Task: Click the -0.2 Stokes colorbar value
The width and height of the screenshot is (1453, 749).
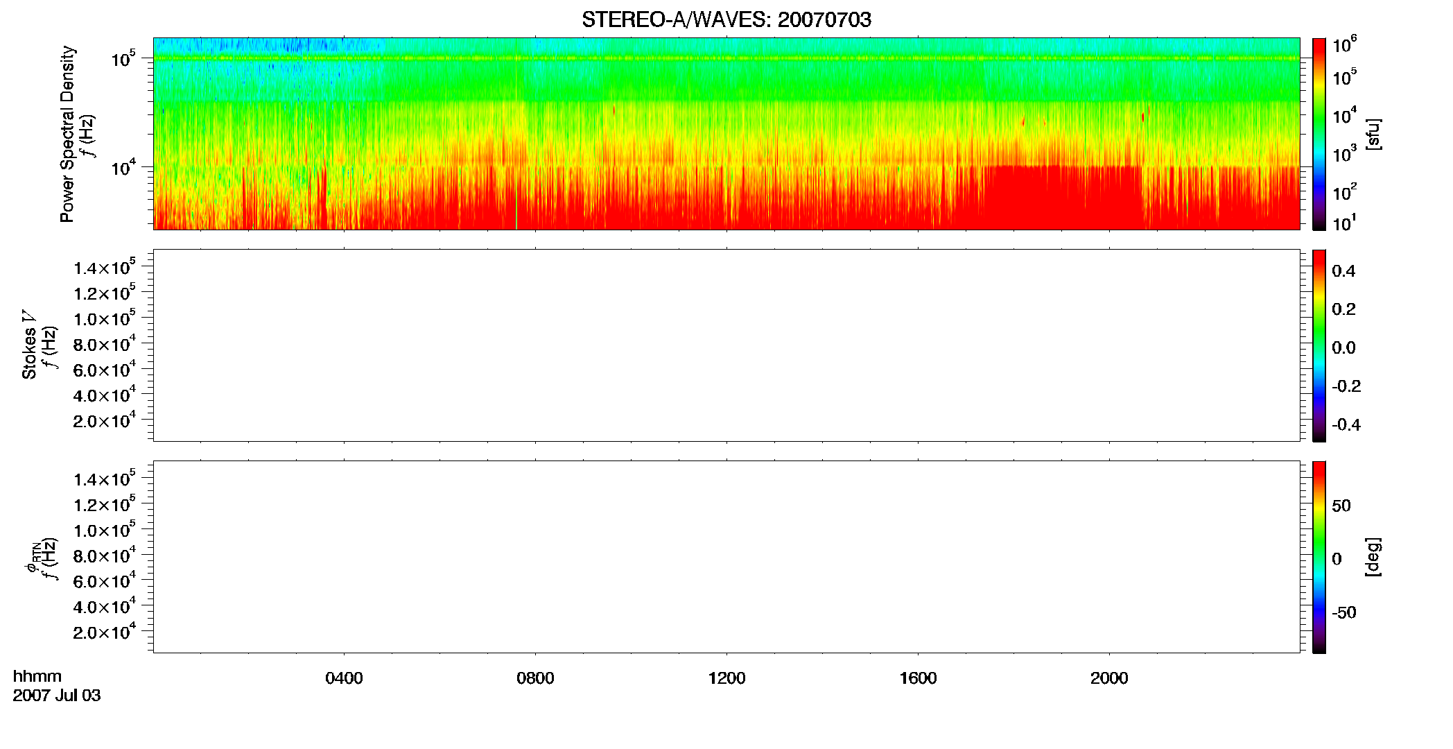Action: click(1346, 386)
